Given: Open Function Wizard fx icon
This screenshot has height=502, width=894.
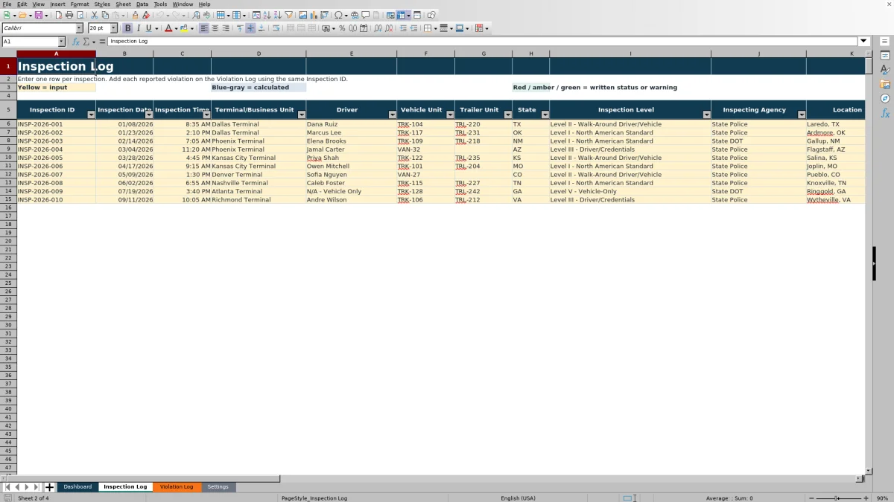Looking at the screenshot, I should [x=75, y=42].
